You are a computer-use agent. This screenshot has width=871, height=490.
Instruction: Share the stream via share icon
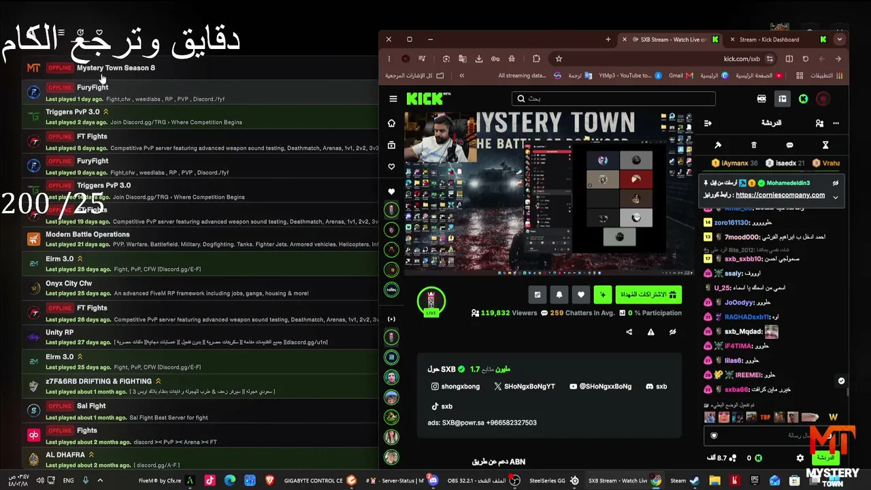629,332
